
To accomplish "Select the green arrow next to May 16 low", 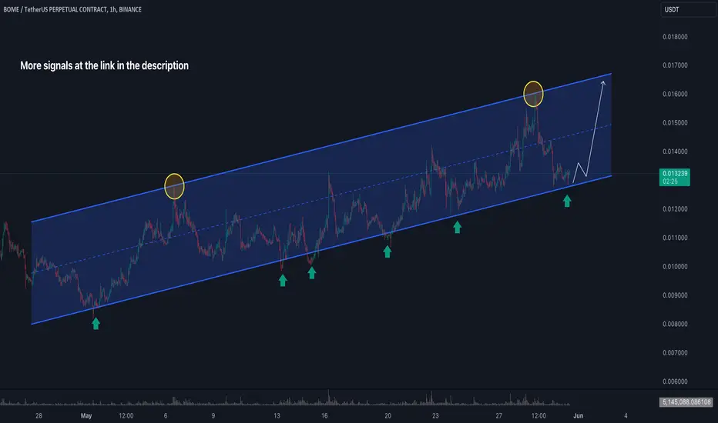I will [312, 273].
